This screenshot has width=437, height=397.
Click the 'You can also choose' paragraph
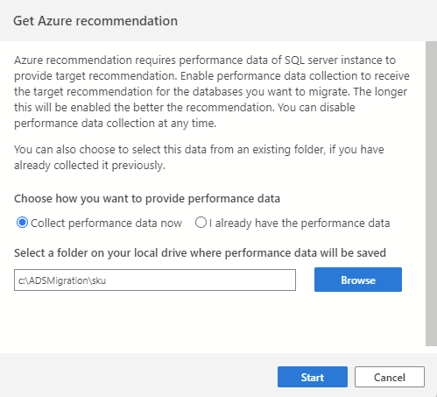[x=199, y=158]
